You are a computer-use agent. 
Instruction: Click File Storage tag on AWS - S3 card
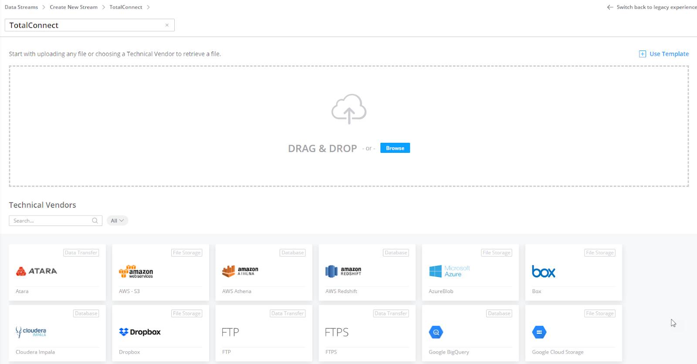187,253
